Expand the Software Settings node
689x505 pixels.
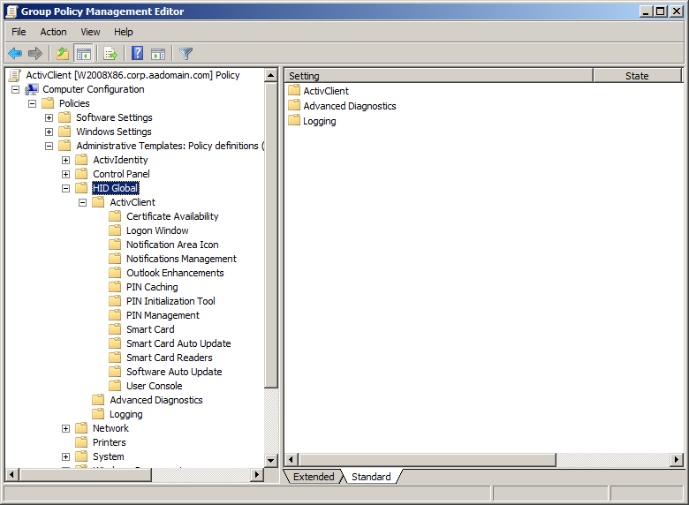tap(49, 117)
